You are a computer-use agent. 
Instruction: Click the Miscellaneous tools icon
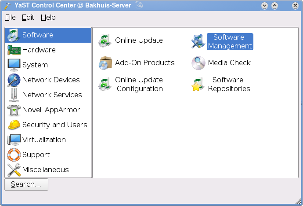[14, 170]
